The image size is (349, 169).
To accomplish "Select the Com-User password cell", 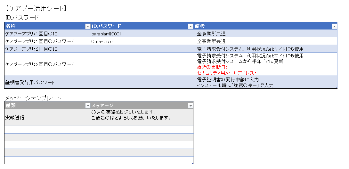I will point(102,41).
